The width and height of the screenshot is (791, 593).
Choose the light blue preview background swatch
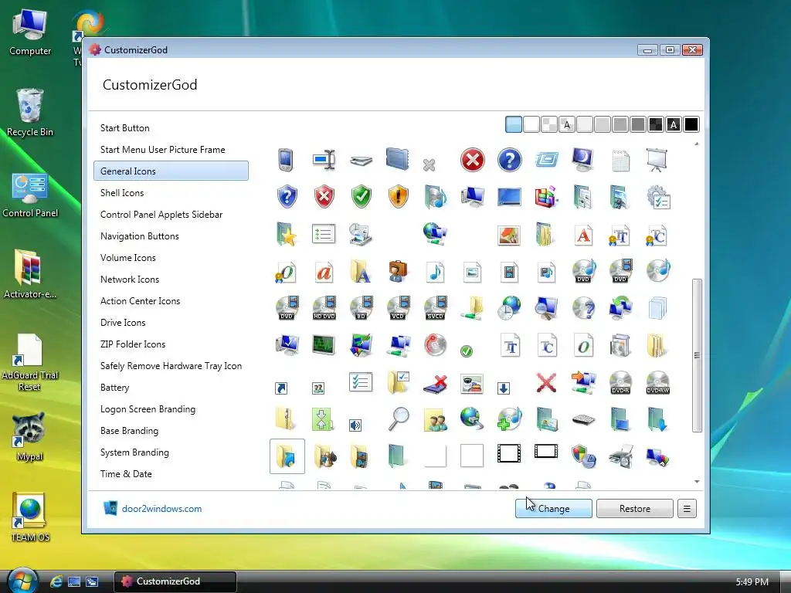coord(514,124)
